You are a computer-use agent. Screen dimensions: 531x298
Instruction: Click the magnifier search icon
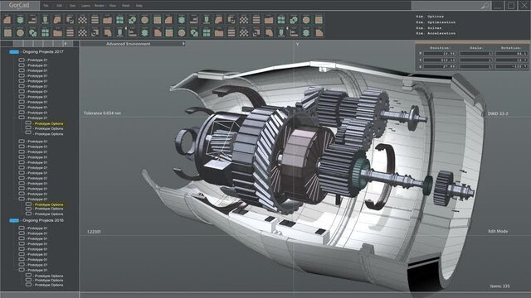tap(485, 6)
